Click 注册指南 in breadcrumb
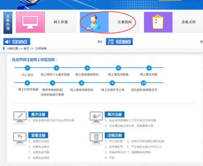203x166 pixels. tap(41, 48)
